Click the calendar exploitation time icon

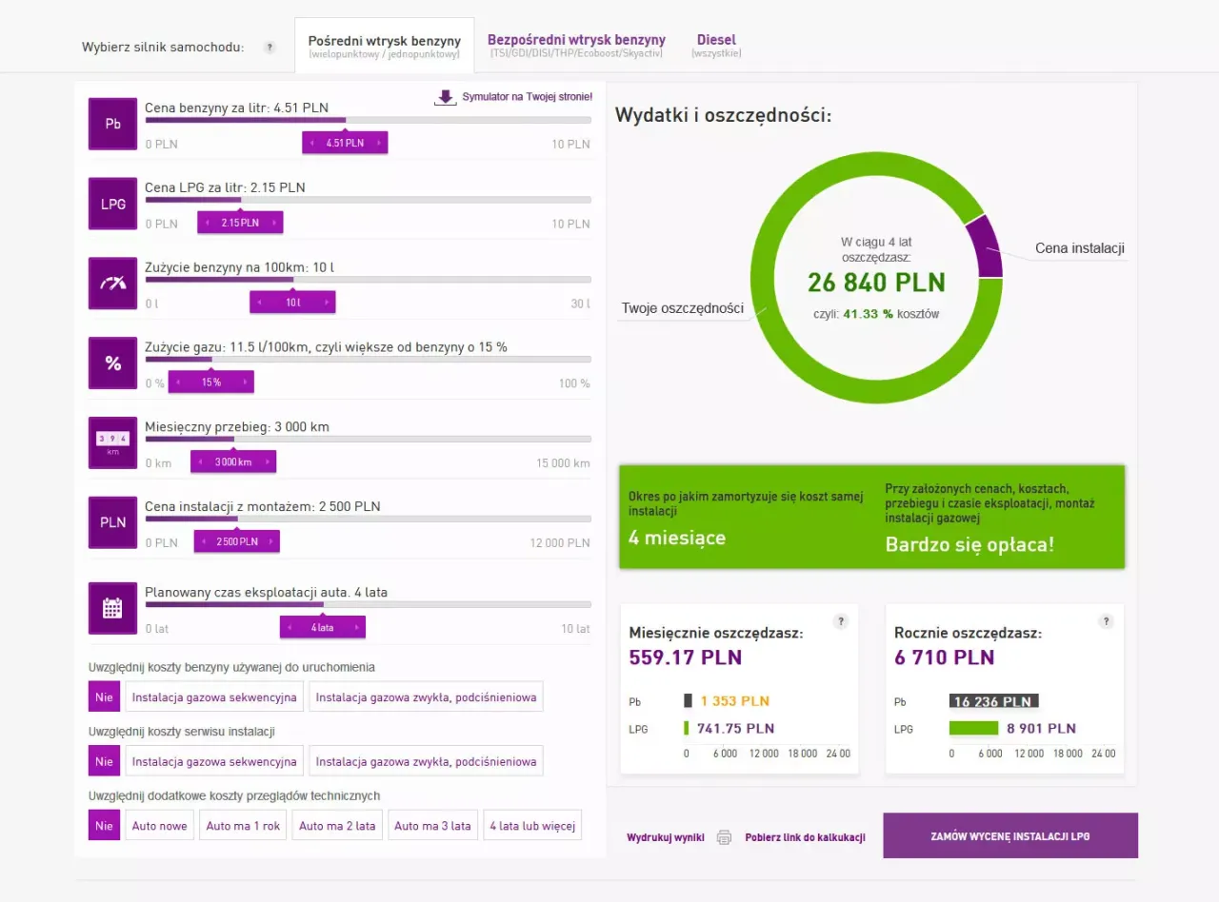tap(111, 608)
